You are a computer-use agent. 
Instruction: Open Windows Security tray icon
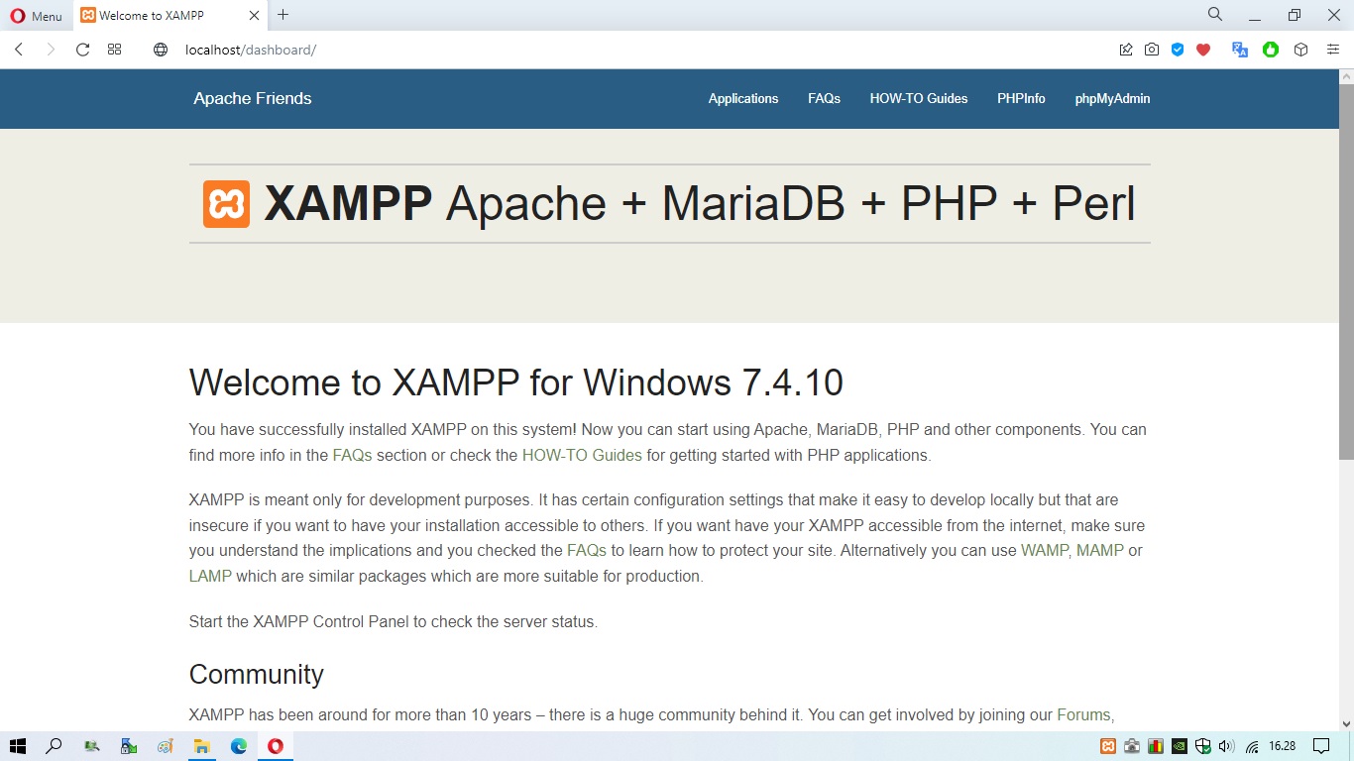tap(1203, 746)
